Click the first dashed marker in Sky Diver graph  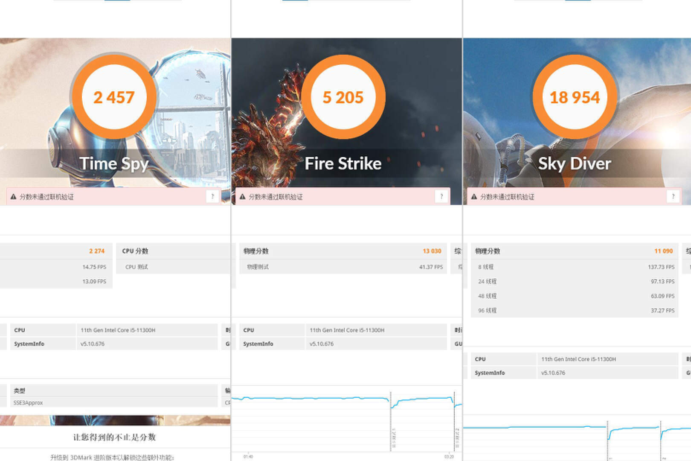(x=607, y=440)
